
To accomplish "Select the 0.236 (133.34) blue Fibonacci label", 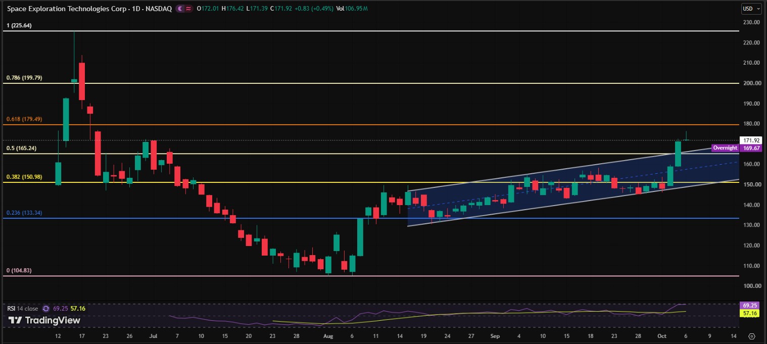I will 24,213.
